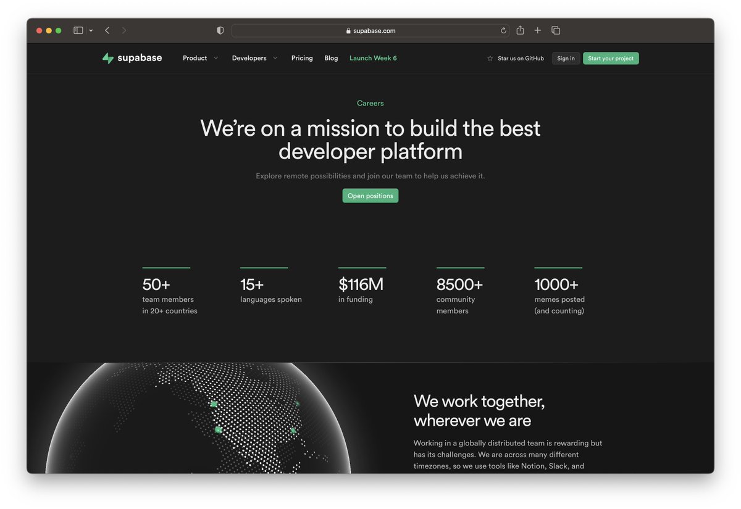
Task: Click the green fullscreen window button
Action: coord(59,30)
